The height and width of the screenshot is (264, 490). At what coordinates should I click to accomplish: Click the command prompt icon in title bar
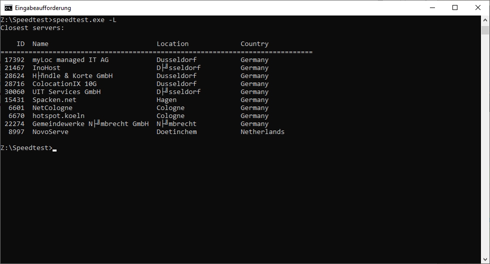[x=9, y=8]
